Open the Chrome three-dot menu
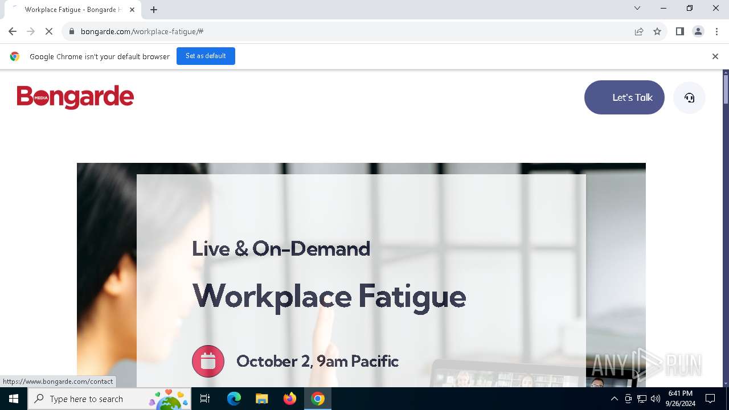The height and width of the screenshot is (410, 729). (x=716, y=31)
